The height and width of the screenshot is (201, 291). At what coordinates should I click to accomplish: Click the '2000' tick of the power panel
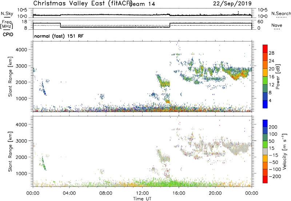(21, 82)
